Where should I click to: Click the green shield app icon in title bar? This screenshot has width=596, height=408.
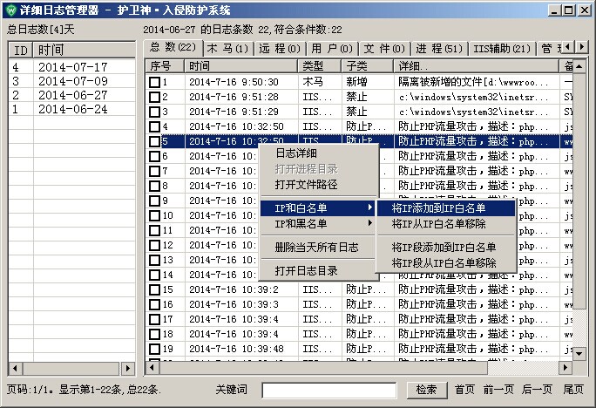pyautogui.click(x=11, y=10)
